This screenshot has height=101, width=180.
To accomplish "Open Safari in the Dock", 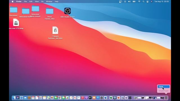I will pos(21,98).
